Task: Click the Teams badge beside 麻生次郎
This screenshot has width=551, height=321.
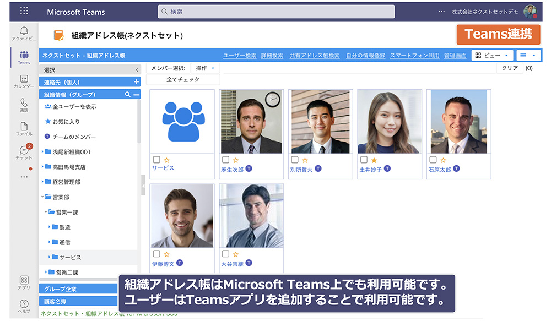Action: pos(249,168)
